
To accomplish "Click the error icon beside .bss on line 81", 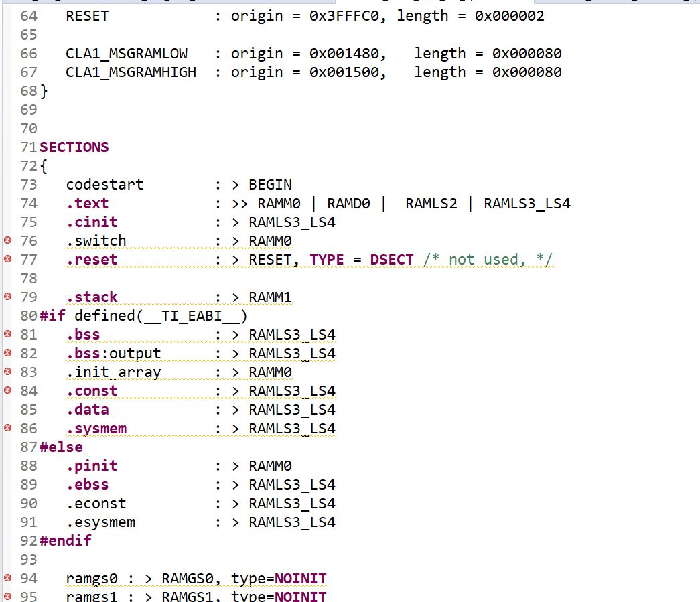I will click(7, 334).
